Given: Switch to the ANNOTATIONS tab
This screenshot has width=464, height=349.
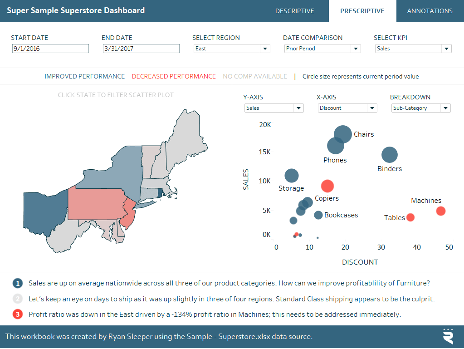Looking at the screenshot, I should 429,11.
